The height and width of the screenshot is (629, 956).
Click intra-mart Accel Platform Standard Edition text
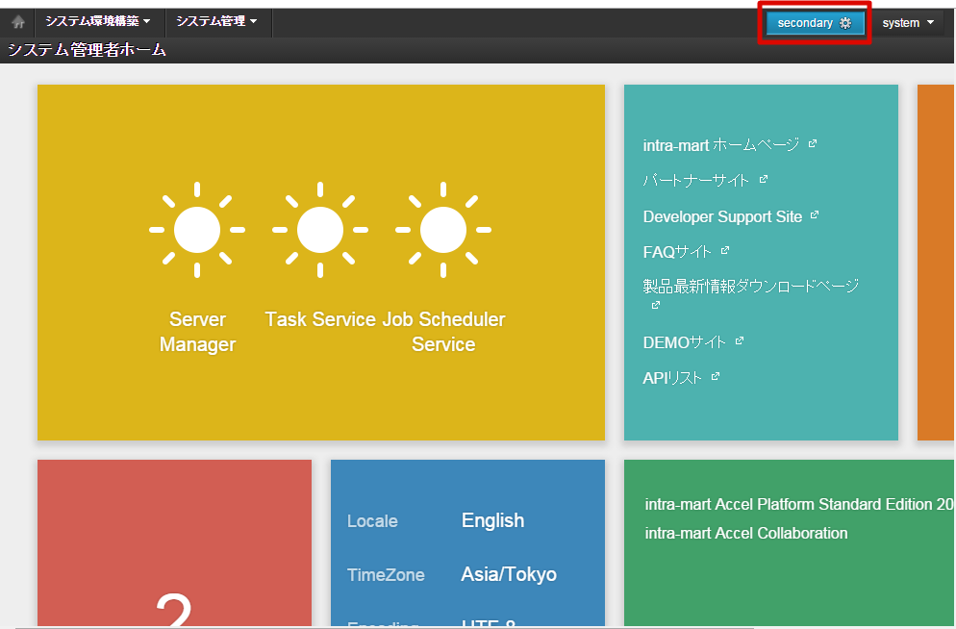coord(798,505)
